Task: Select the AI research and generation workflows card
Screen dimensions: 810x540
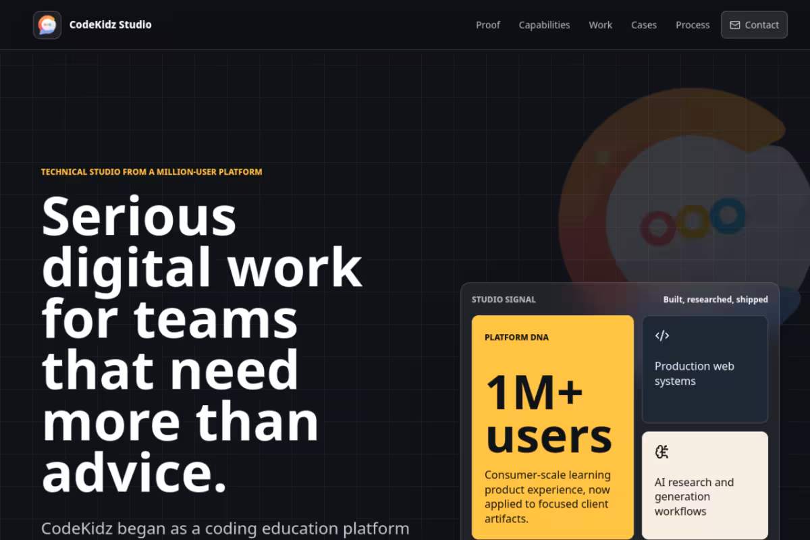Action: 705,485
